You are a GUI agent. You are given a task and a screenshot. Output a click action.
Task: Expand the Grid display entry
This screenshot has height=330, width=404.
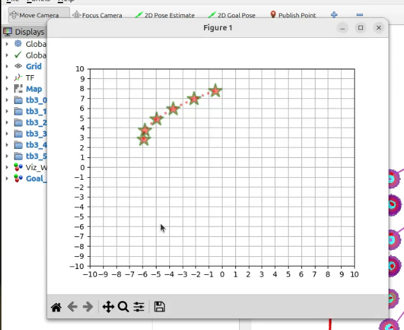7,66
